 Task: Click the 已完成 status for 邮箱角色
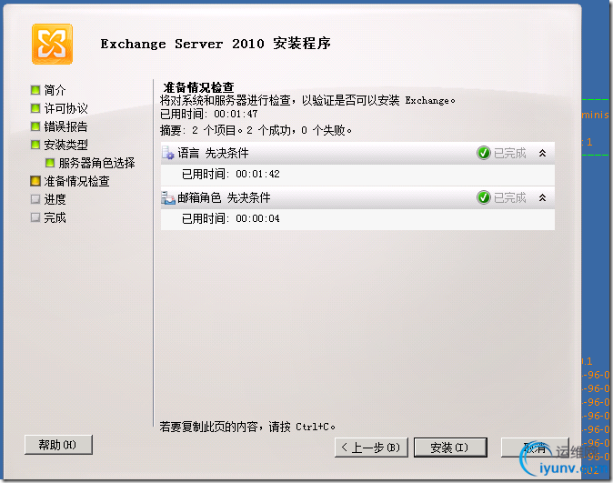tap(510, 198)
